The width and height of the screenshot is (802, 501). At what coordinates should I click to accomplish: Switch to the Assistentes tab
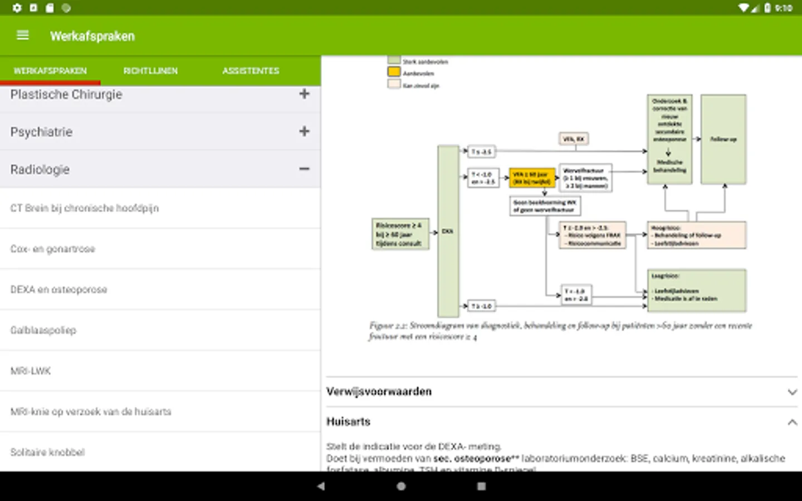[x=251, y=71]
